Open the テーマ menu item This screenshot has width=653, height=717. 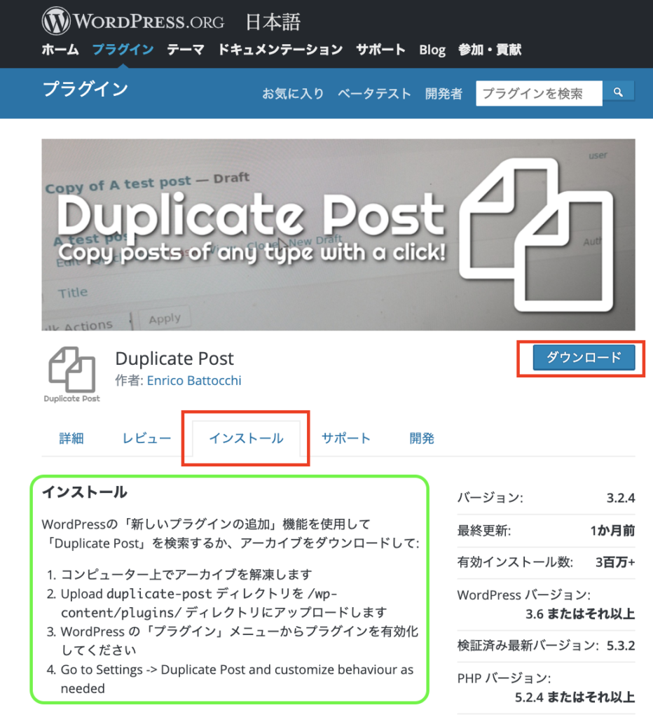(186, 50)
